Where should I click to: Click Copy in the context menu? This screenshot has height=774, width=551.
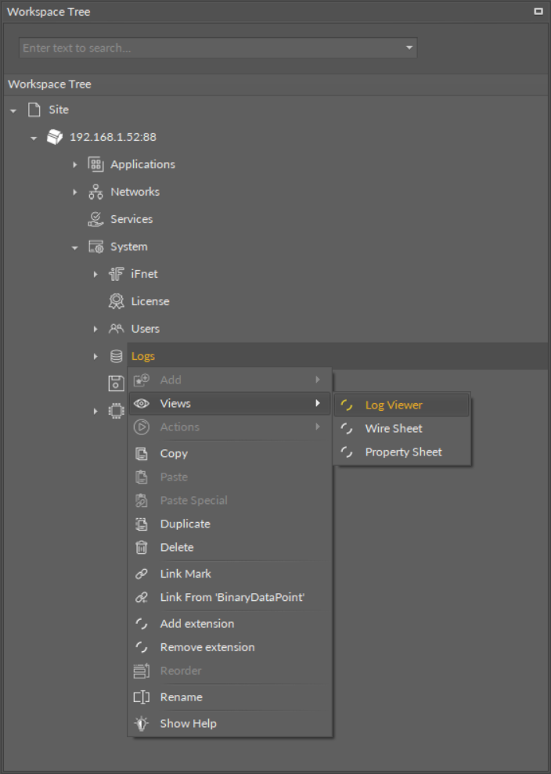[174, 453]
